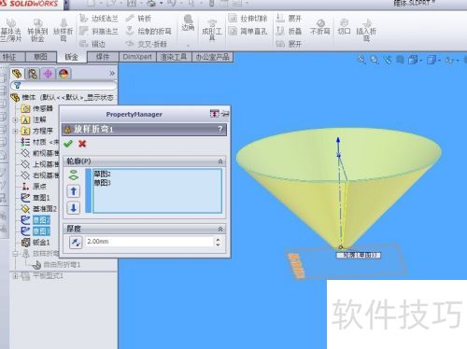The width and height of the screenshot is (467, 349).
Task: Increase thickness with stepper up arrow
Action: 218,240
